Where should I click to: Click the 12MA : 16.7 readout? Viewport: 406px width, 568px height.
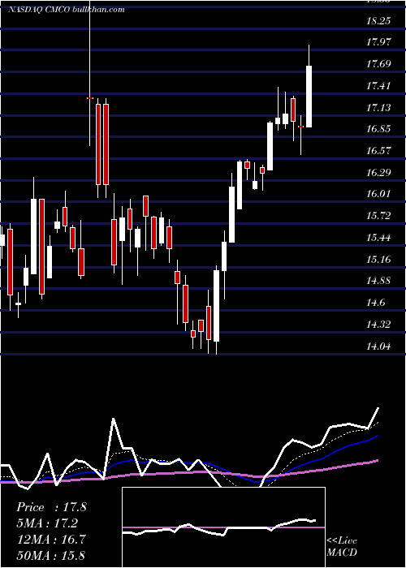(x=51, y=539)
